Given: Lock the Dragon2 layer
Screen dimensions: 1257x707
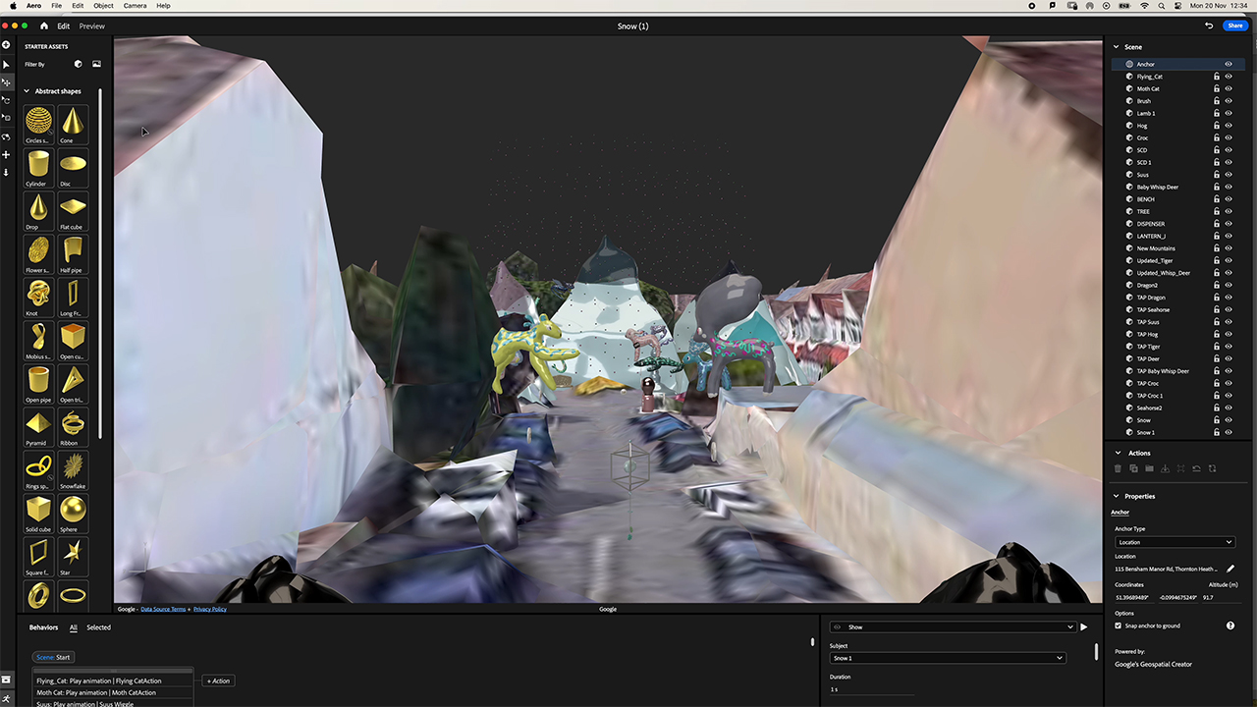Looking at the screenshot, I should point(1217,285).
